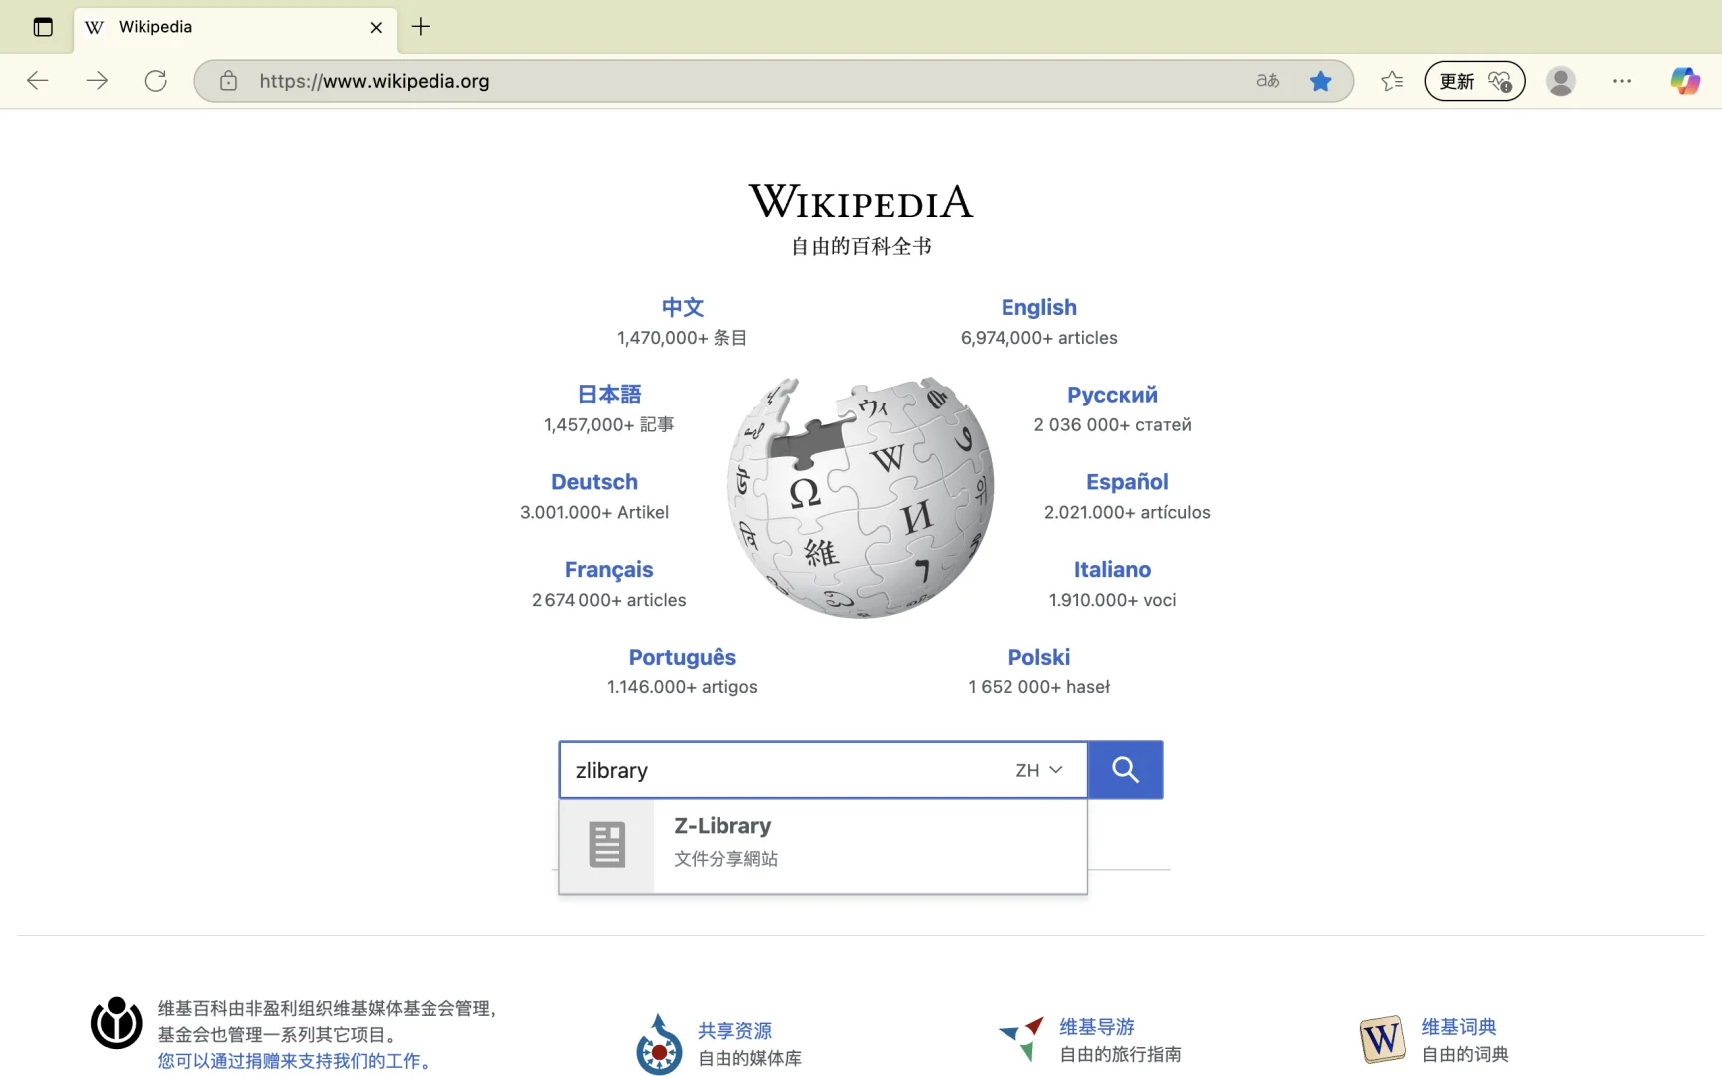The width and height of the screenshot is (1722, 1076).
Task: Open the Polski Wikipedia link
Action: [1038, 658]
